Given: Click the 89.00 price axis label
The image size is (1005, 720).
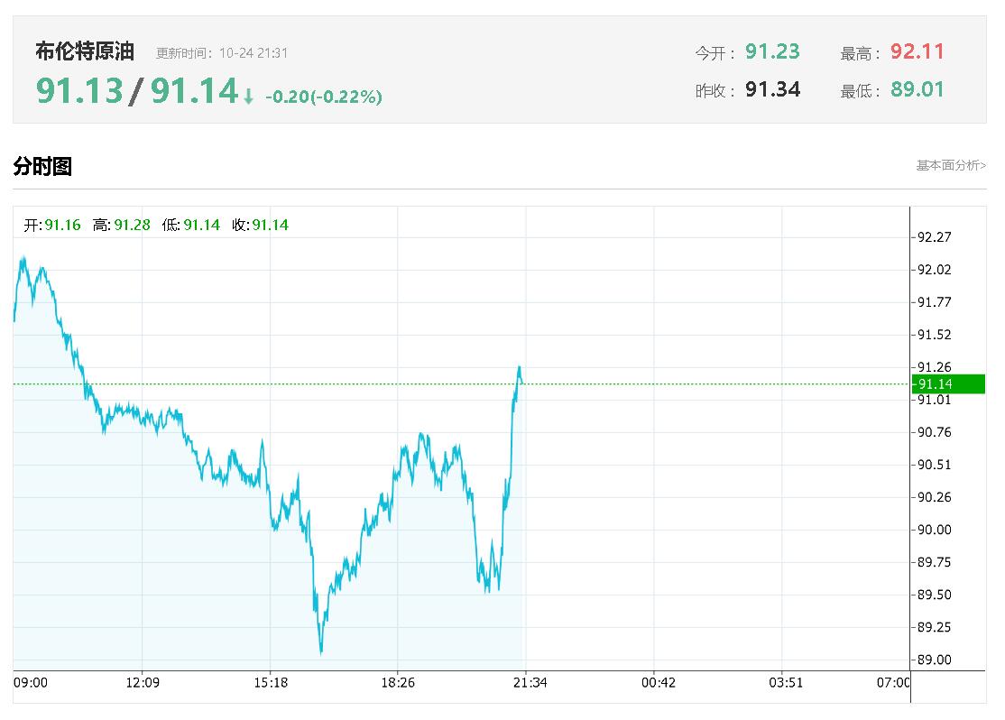Looking at the screenshot, I should pyautogui.click(x=934, y=660).
